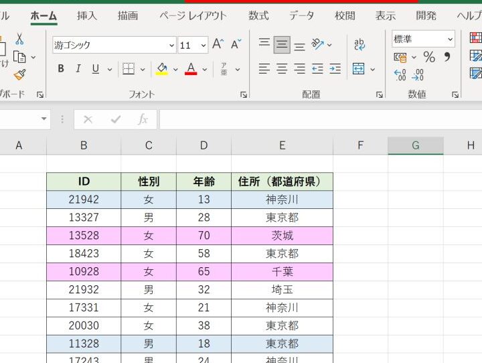Click the wrap text icon
The width and height of the screenshot is (482, 363).
pyautogui.click(x=359, y=45)
